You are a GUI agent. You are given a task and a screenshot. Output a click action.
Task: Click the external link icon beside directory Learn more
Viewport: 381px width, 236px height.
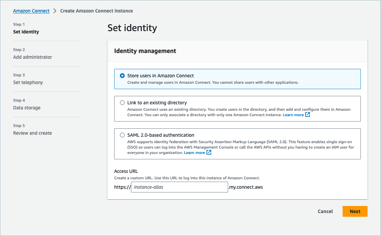307,114
